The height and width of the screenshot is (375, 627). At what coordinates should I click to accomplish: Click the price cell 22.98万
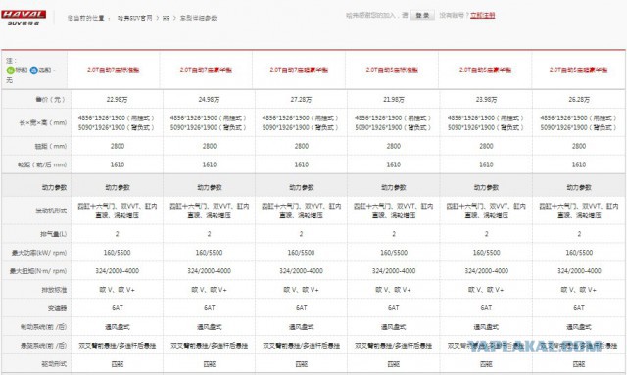point(118,99)
